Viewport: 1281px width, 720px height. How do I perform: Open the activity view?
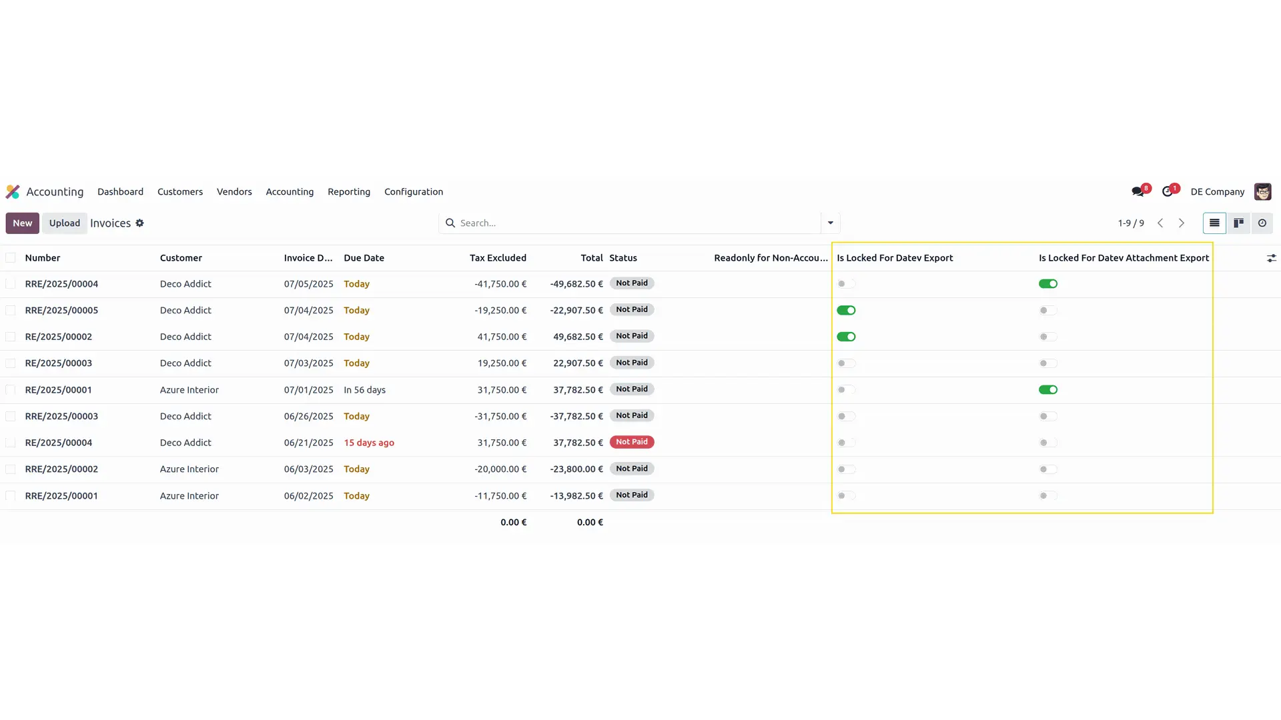(1262, 223)
